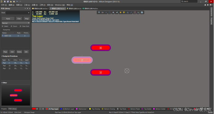Select the Bottom Solder layer tab

coord(159,109)
